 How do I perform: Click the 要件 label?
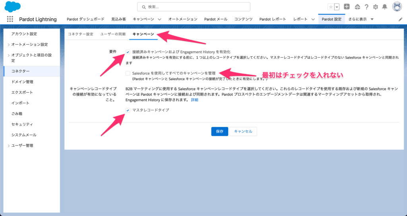pos(113,52)
